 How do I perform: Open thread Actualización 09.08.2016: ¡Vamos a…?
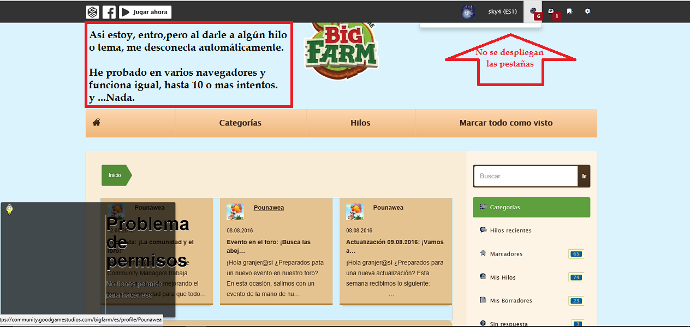pyautogui.click(x=395, y=246)
